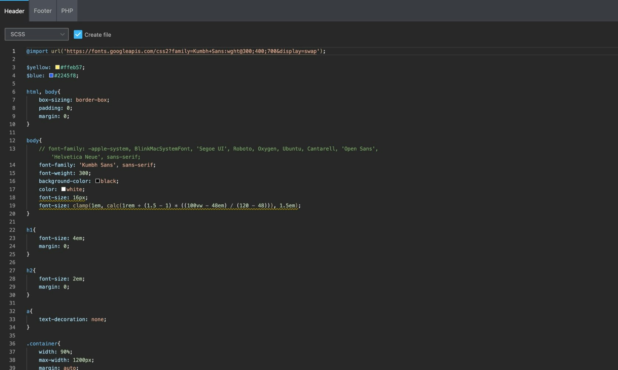The height and width of the screenshot is (370, 618).
Task: Click the blue swatch beside $blue variable
Action: point(51,75)
